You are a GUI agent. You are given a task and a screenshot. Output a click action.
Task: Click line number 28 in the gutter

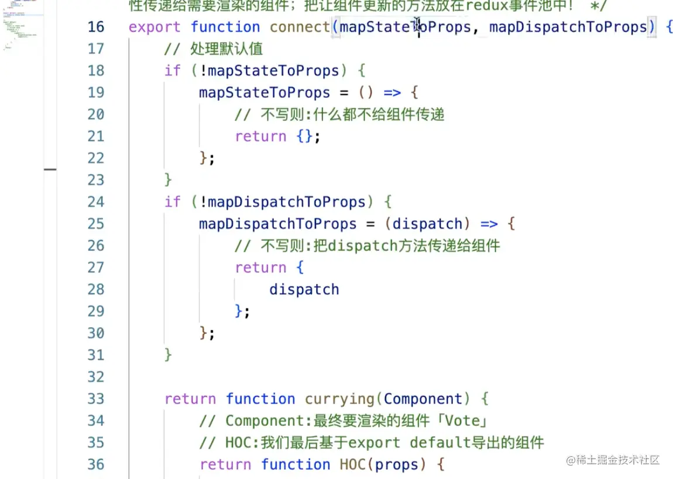click(96, 289)
